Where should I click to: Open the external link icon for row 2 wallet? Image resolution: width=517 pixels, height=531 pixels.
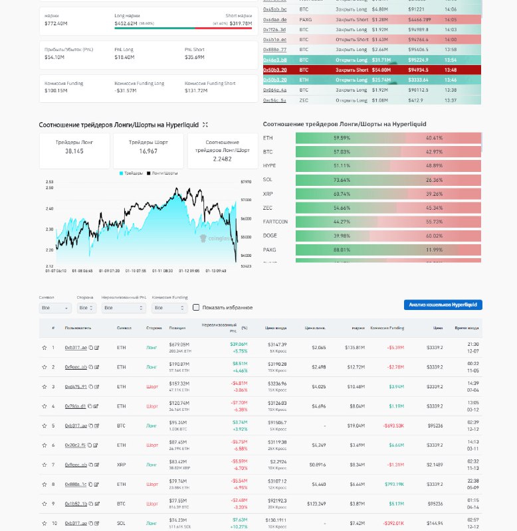pyautogui.click(x=96, y=367)
